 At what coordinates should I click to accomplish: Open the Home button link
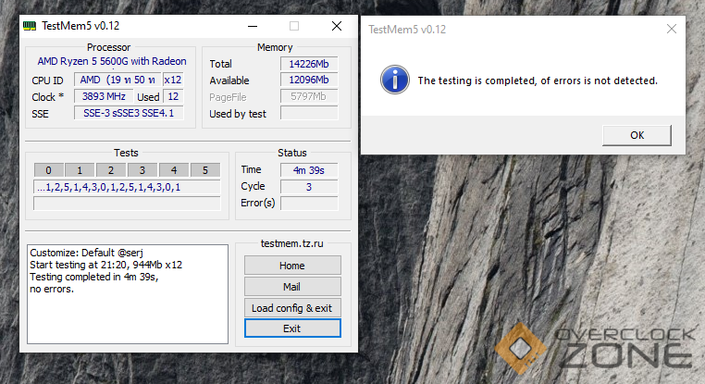[x=292, y=266]
